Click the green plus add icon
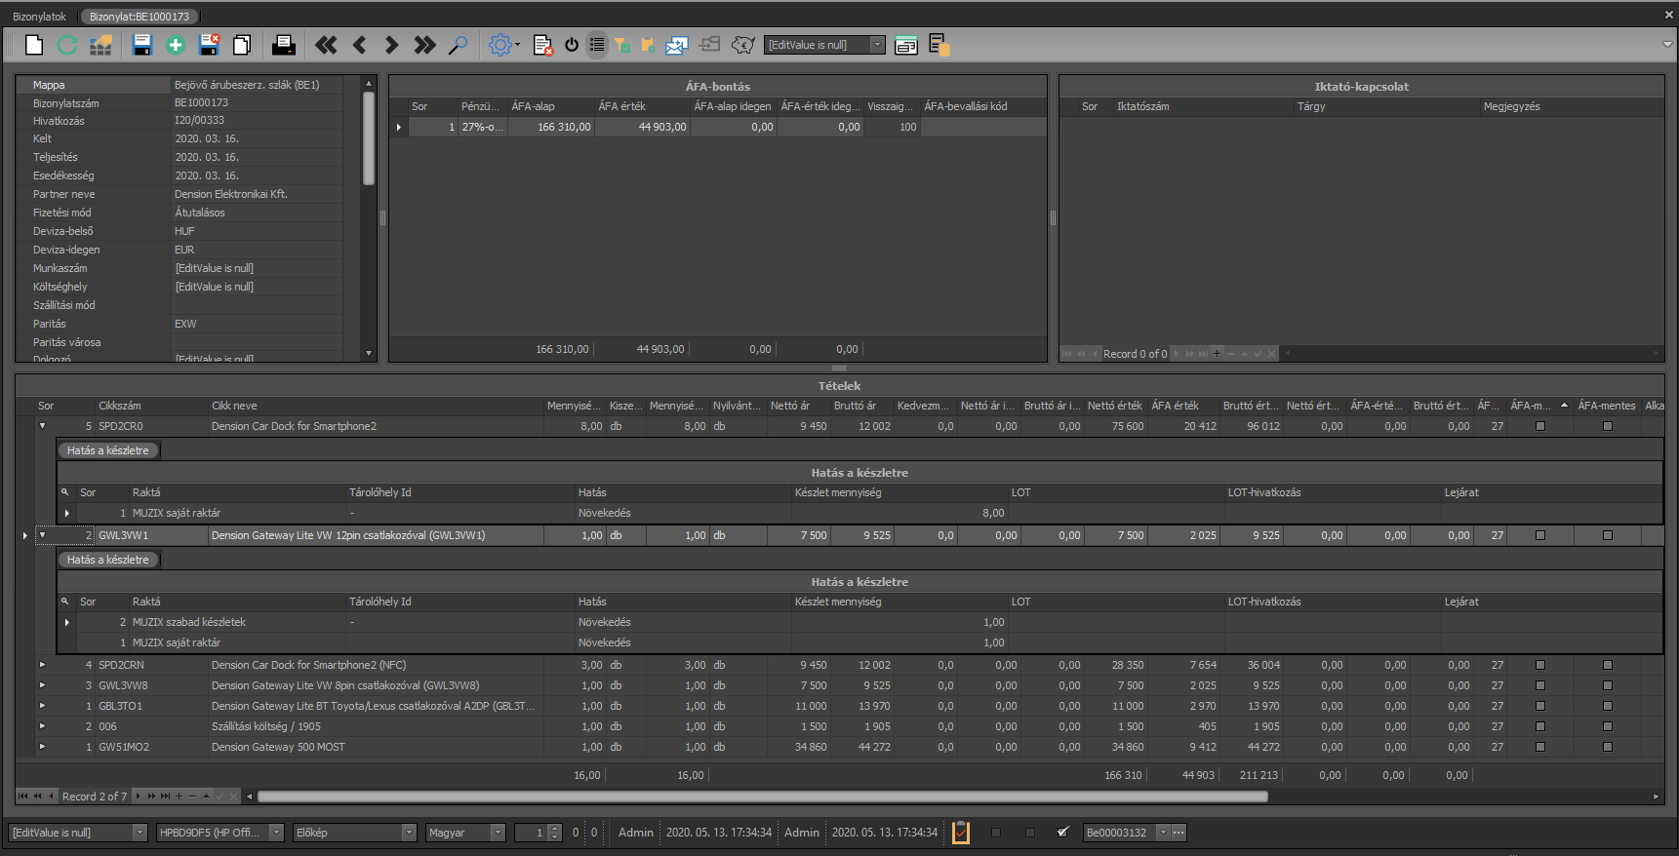Image resolution: width=1679 pixels, height=856 pixels. tap(176, 45)
